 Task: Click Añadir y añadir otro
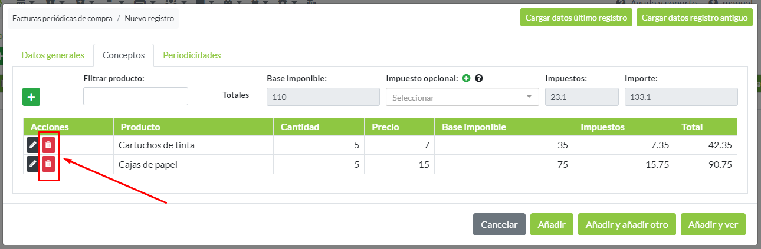[x=626, y=224]
